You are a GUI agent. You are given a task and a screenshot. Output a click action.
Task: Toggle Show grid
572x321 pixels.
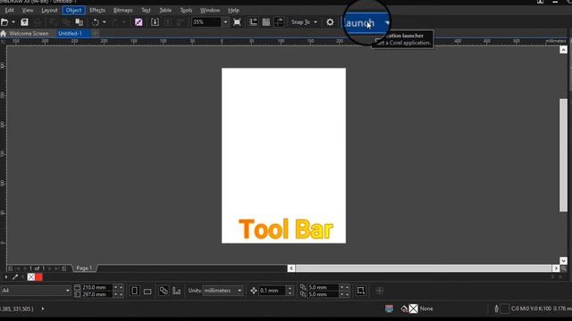(x=266, y=22)
